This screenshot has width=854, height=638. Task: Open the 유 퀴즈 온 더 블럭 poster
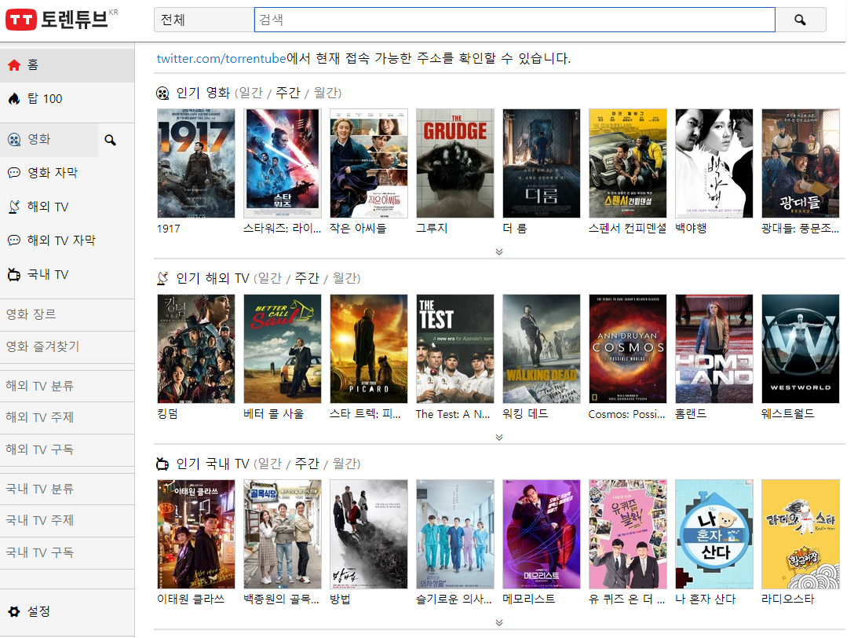tap(627, 533)
